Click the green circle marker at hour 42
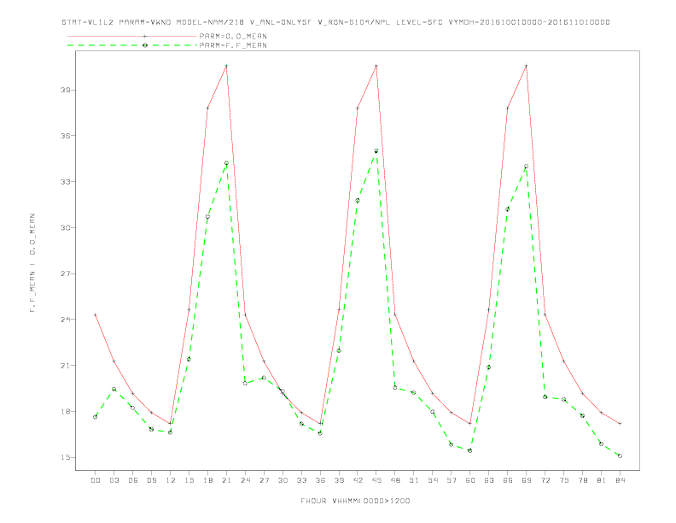 pos(358,201)
